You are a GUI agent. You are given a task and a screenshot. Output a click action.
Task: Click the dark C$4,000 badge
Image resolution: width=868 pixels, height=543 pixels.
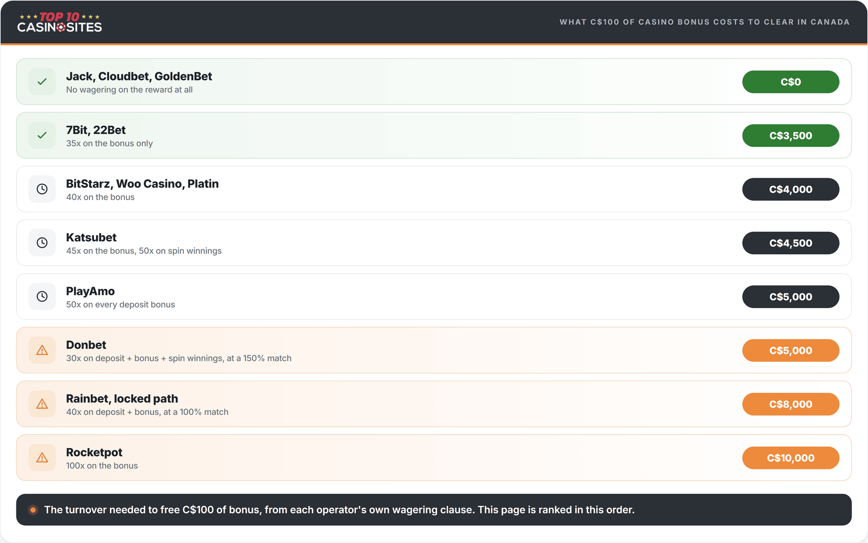point(791,189)
